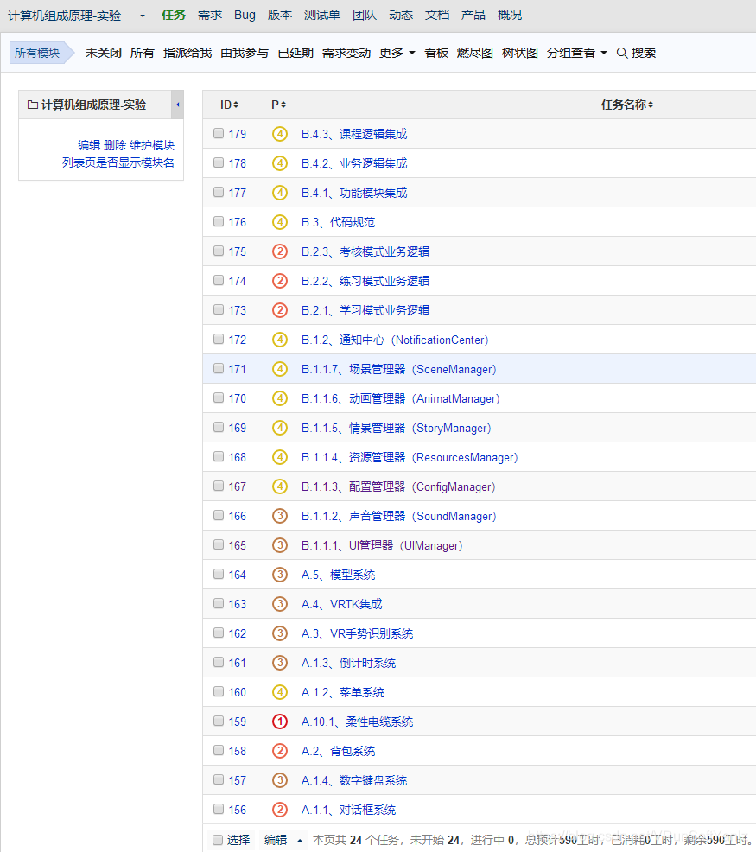Open task B.4.3、课程逻辑集成
Image resolution: width=756 pixels, height=852 pixels.
tap(354, 134)
